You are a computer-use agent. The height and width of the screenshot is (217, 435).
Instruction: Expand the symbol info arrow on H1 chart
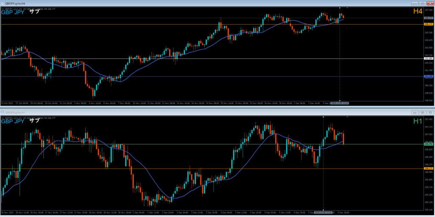click(x=3, y=118)
